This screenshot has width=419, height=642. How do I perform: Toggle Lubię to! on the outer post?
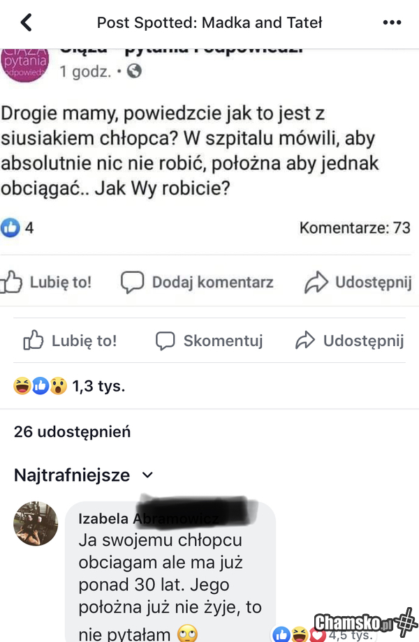click(x=70, y=341)
